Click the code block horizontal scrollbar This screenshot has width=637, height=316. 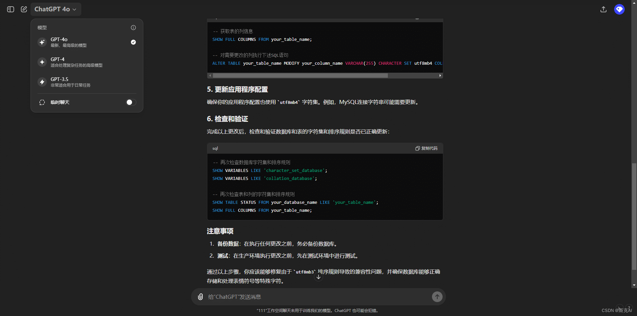[300, 76]
